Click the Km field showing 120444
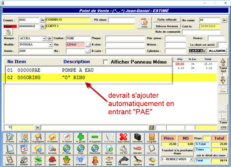 (75, 44)
